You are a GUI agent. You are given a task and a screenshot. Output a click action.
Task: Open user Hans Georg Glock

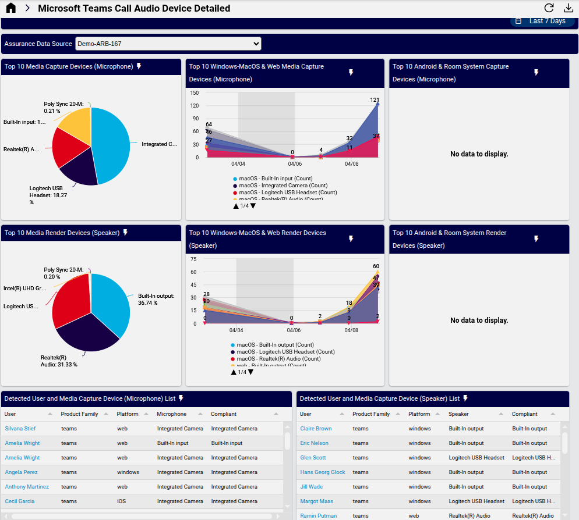323,472
